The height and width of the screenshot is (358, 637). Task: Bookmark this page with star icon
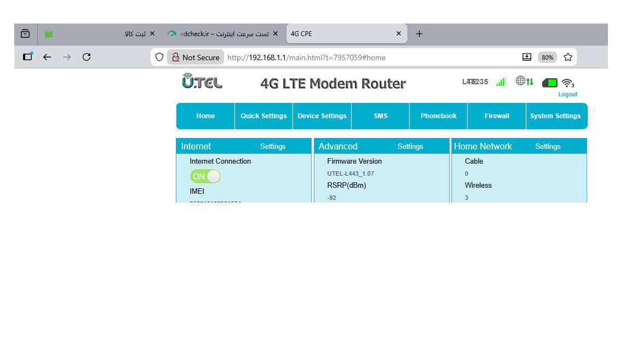(x=568, y=57)
